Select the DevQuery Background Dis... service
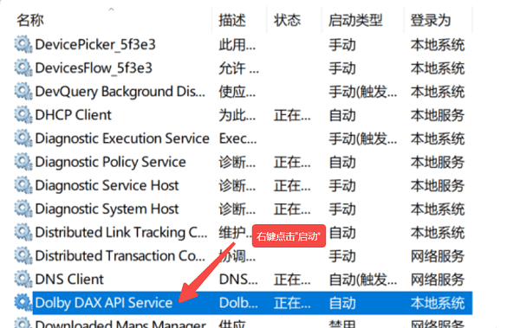This screenshot has width=520, height=328. (120, 92)
